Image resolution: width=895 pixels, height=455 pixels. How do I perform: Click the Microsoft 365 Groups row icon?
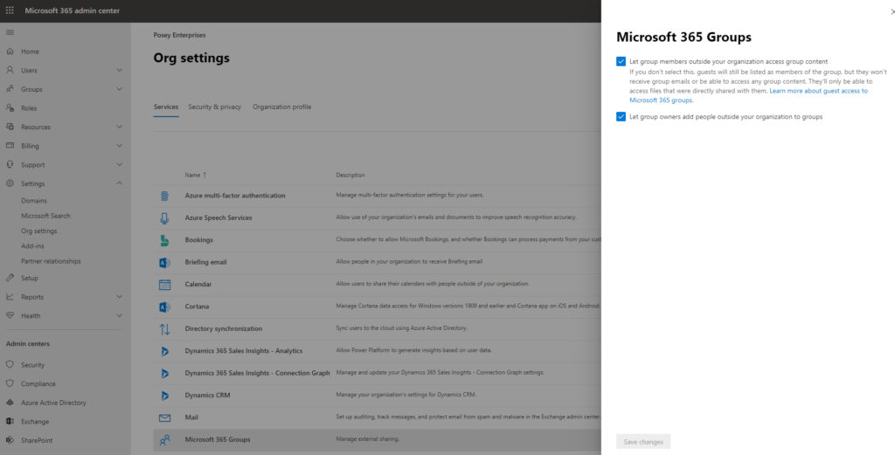pyautogui.click(x=164, y=439)
